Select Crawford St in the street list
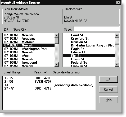 pos(89,39)
